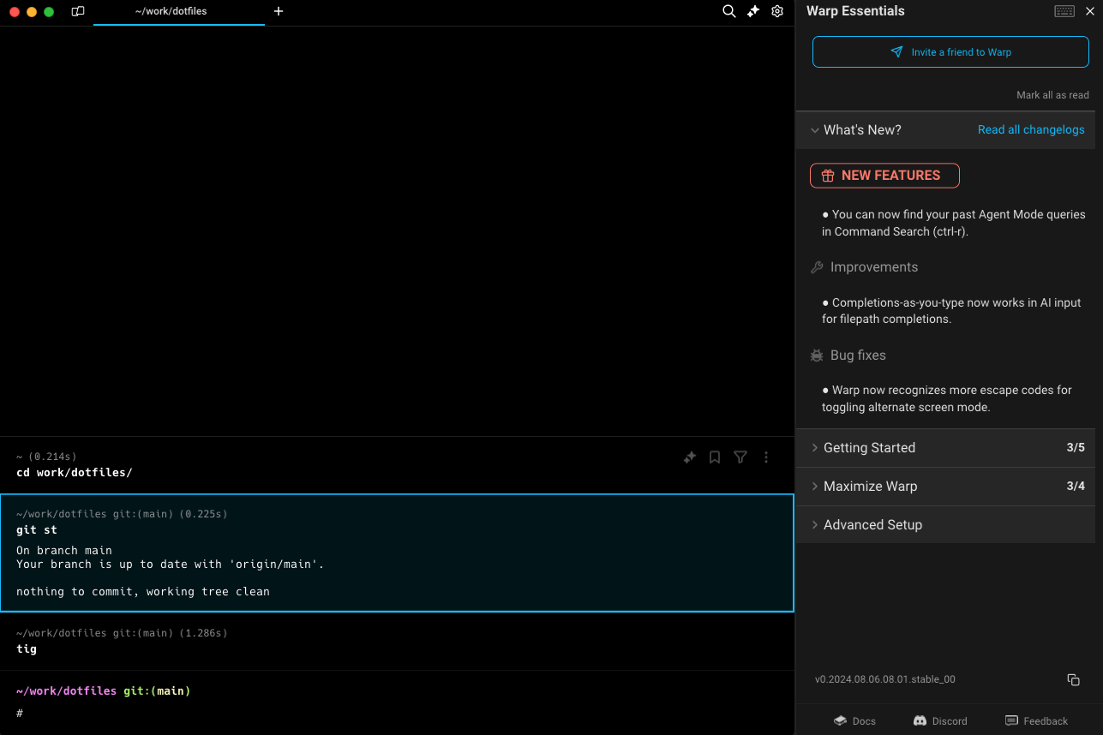The height and width of the screenshot is (735, 1103).
Task: Expand the Advanced Setup section
Action: click(x=872, y=525)
